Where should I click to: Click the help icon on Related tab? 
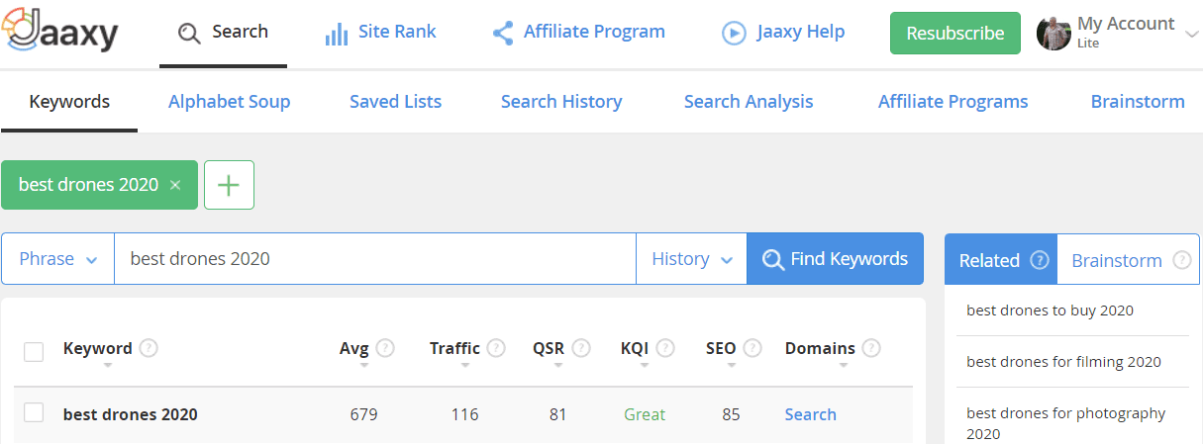tap(1039, 260)
